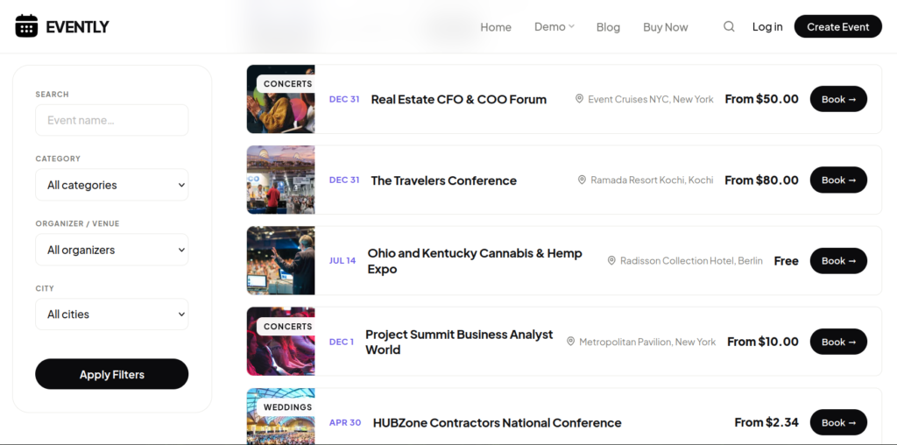Click Ohio and Kentucky Cannabis & Hemp Expo title
Viewport: 897px width, 445px height.
[x=475, y=261]
